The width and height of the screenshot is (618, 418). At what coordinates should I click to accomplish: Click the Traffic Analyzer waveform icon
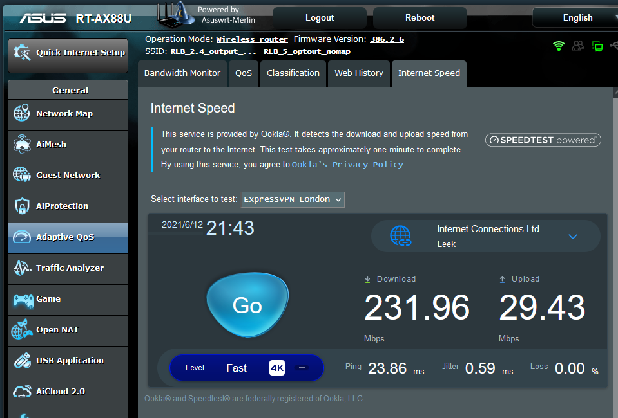pyautogui.click(x=22, y=268)
